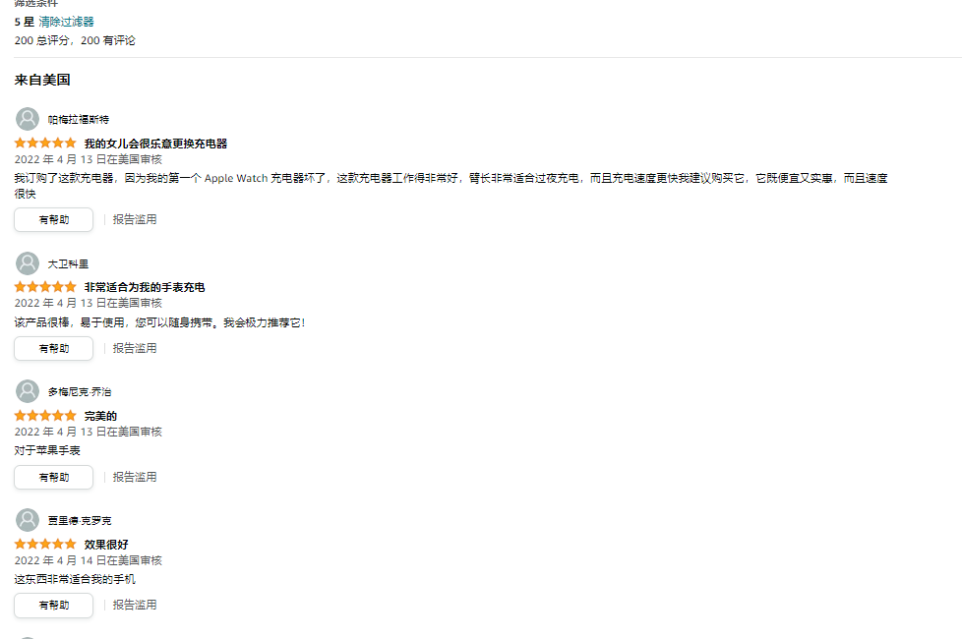Report abuse (报告滥用) on the second review
The width and height of the screenshot is (962, 639).
tap(135, 348)
